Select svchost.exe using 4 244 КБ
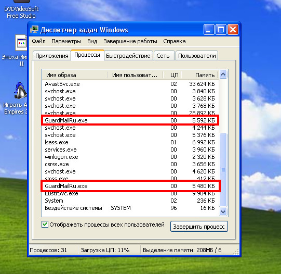Screen dimensions: 281x274 [130, 128]
